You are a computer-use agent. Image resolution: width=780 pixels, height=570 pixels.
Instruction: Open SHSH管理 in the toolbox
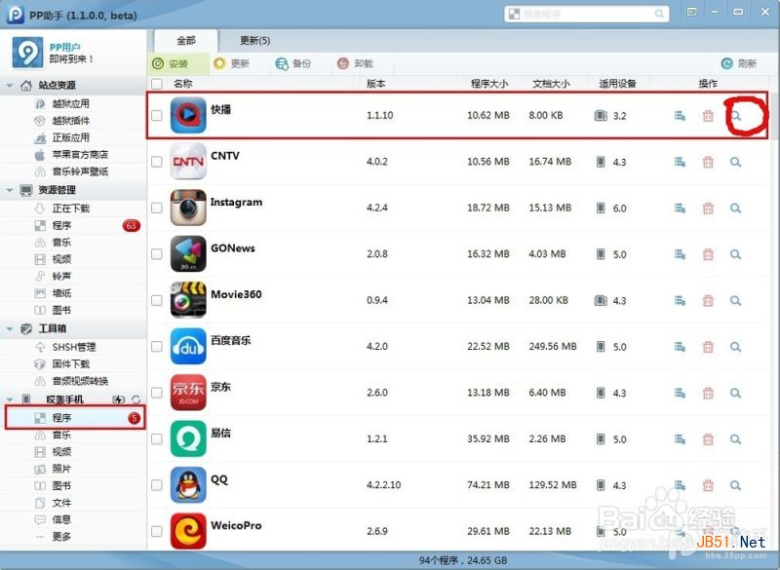[x=74, y=347]
